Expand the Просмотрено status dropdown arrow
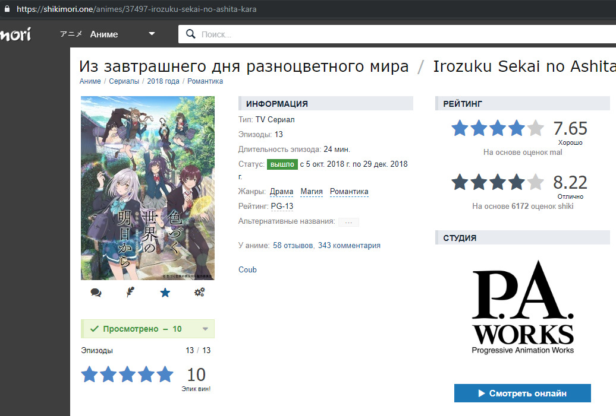The image size is (616, 416). point(205,329)
